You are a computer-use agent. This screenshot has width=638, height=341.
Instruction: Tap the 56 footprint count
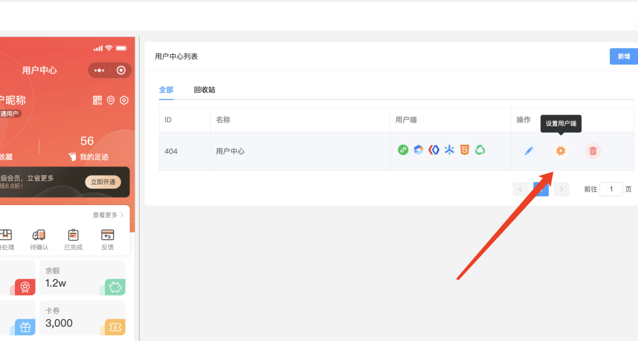[x=87, y=142]
